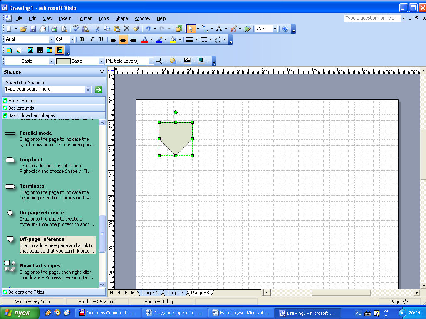Open the line style Basic dropdown
Screen dimensions: 426x319
click(x=51, y=61)
